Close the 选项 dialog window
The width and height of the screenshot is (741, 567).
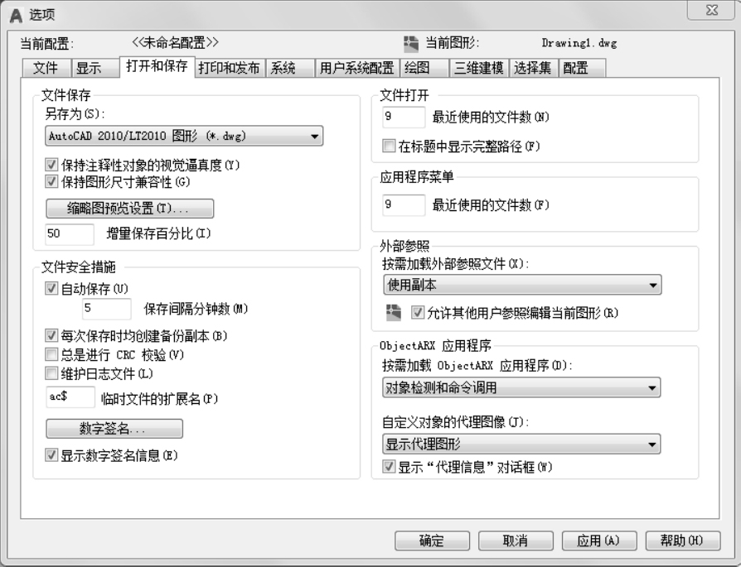[711, 9]
